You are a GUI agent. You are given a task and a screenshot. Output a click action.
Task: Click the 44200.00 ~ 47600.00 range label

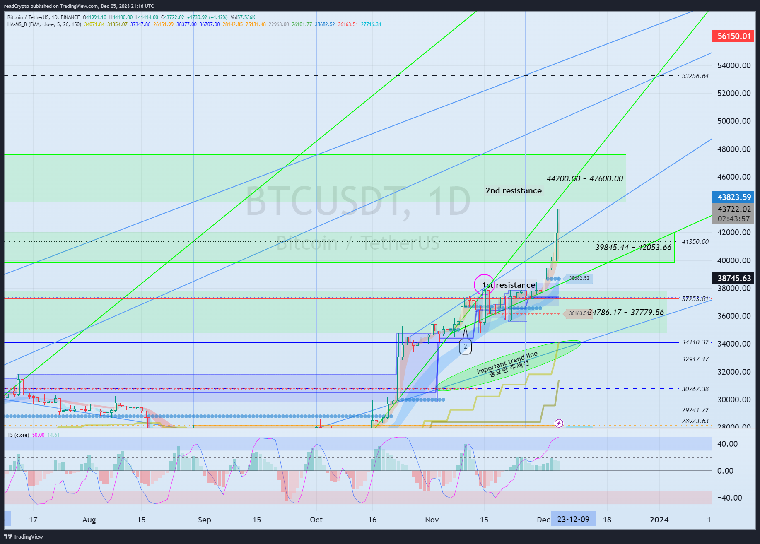[x=585, y=178]
